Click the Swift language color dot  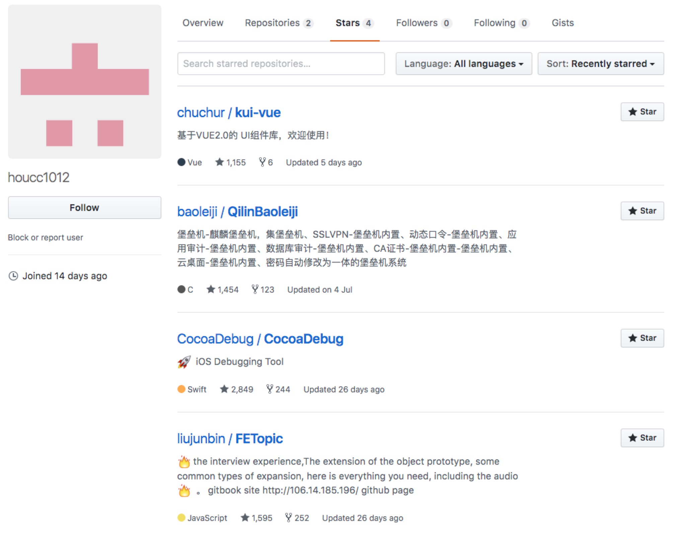click(x=181, y=389)
